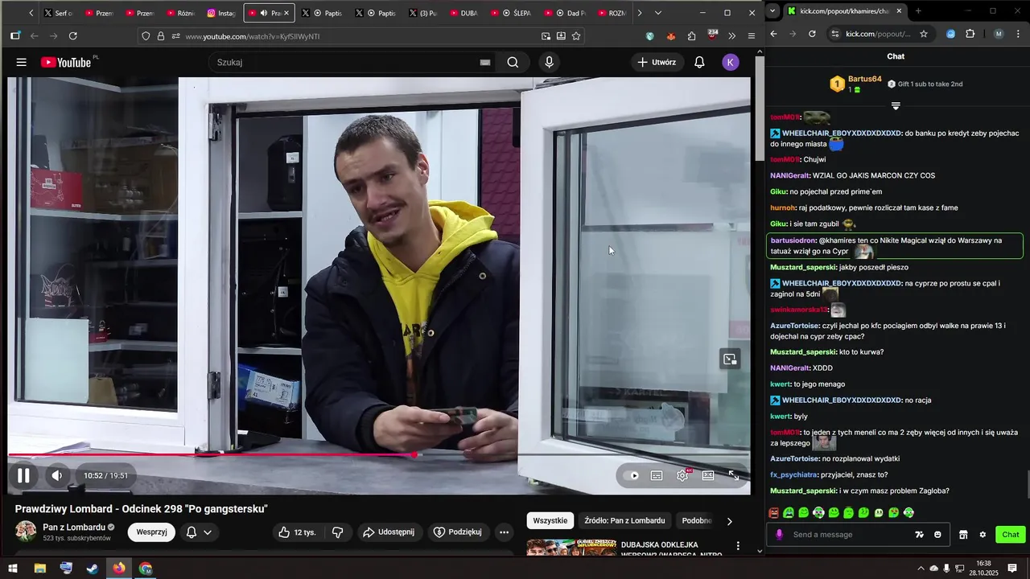
Task: Open the player settings gear
Action: 682,475
